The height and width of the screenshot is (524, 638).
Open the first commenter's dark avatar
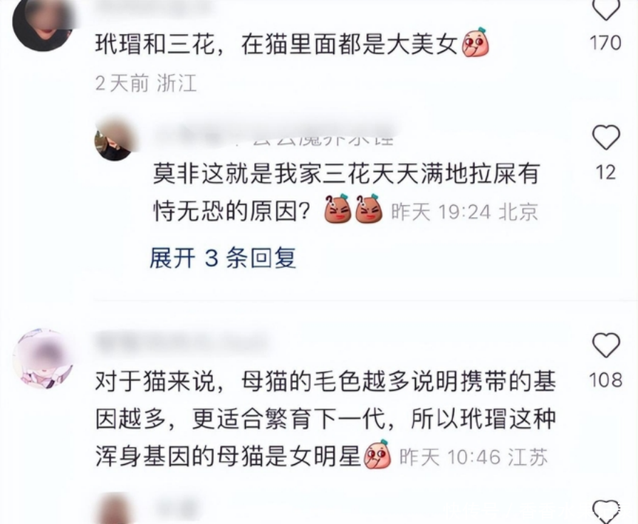[x=42, y=23]
